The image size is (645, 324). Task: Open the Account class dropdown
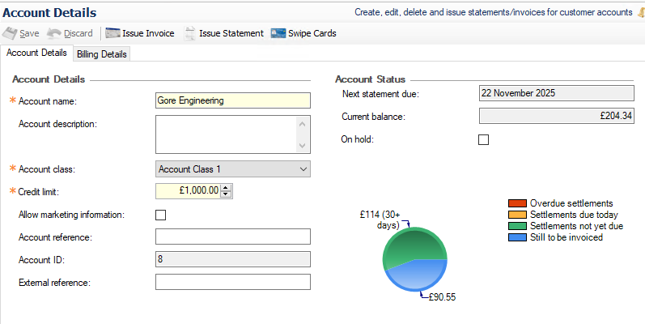click(x=303, y=168)
